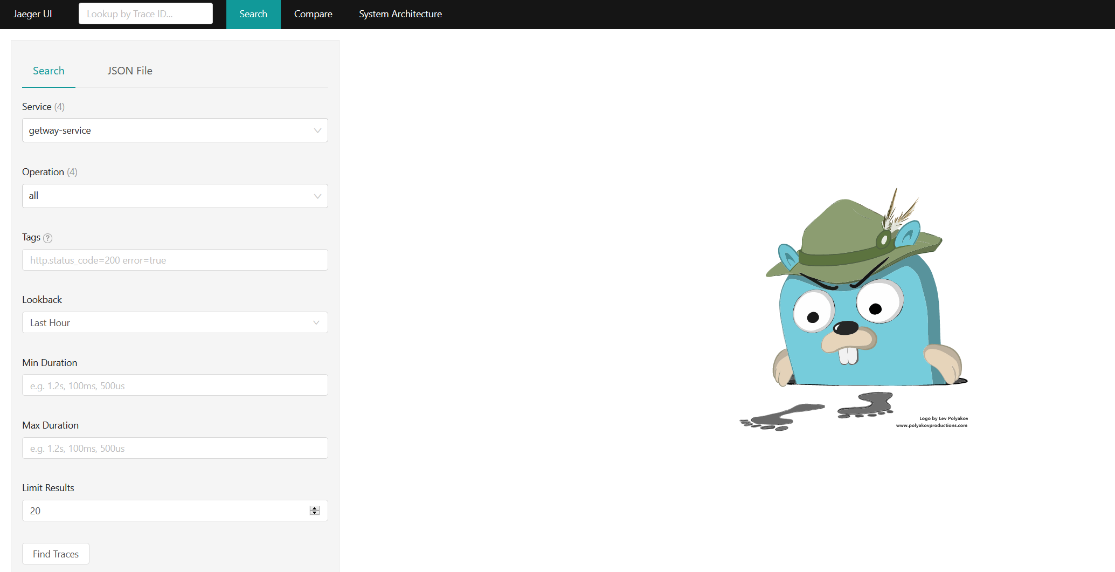Focus the Tags input field

coord(175,260)
